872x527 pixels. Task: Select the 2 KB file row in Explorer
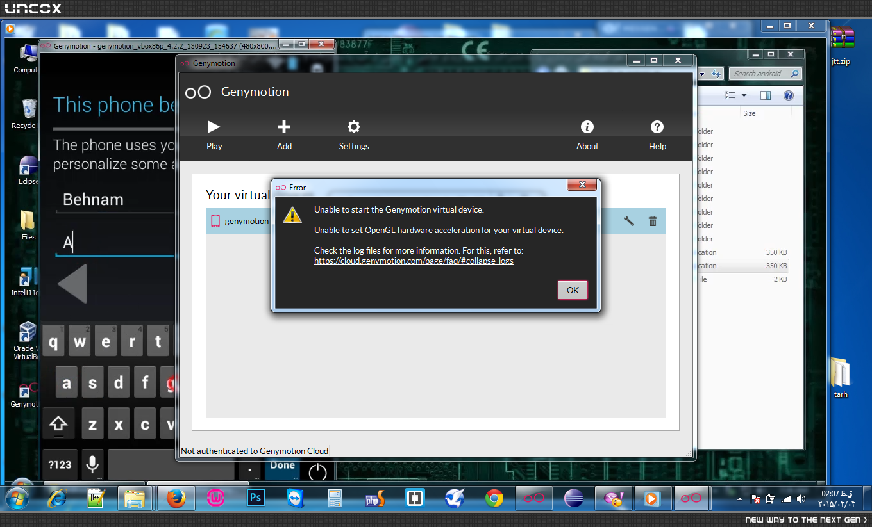(x=742, y=279)
